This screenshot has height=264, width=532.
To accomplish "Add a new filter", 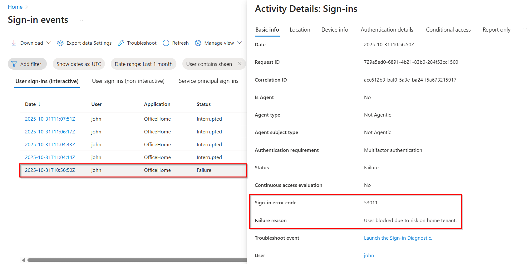I will [x=27, y=64].
